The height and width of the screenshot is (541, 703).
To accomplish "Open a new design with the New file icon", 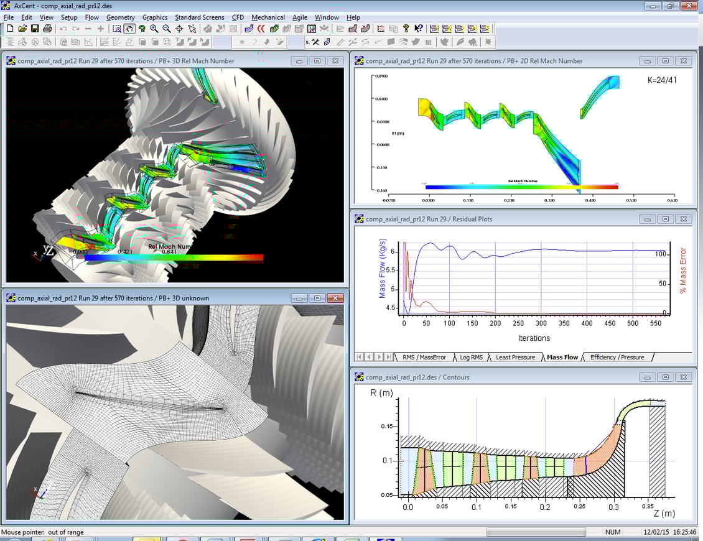I will click(9, 28).
